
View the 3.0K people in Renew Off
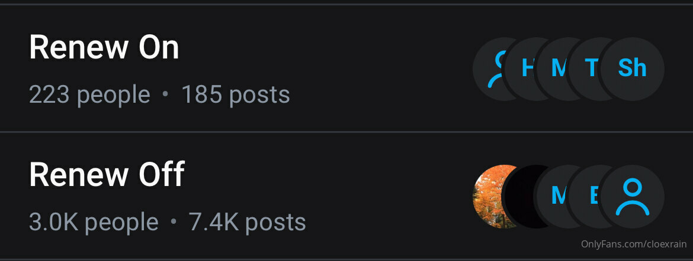point(94,222)
